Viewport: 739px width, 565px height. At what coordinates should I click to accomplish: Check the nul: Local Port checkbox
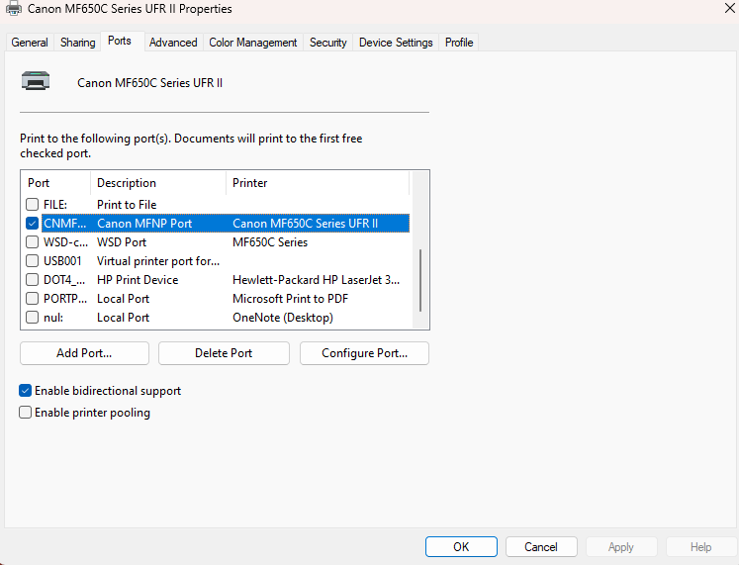(33, 318)
